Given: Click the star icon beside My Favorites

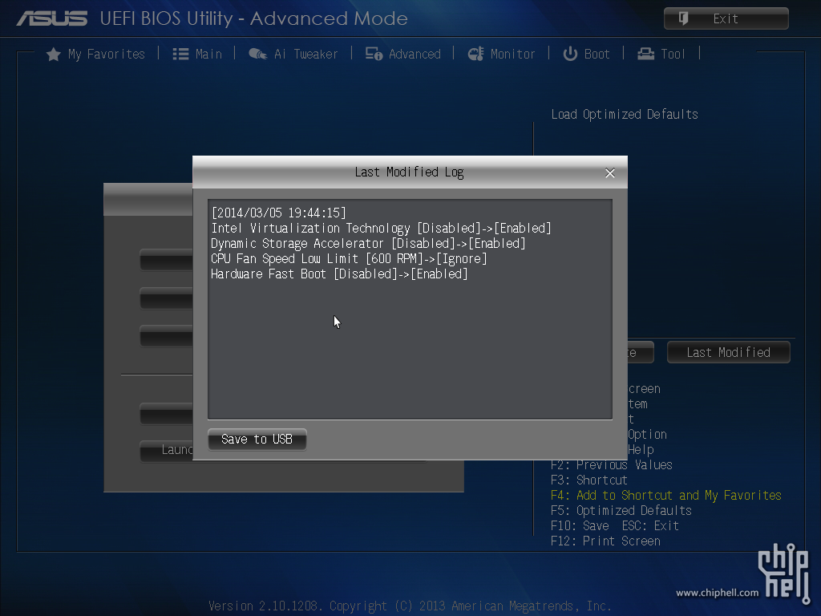Looking at the screenshot, I should [54, 55].
